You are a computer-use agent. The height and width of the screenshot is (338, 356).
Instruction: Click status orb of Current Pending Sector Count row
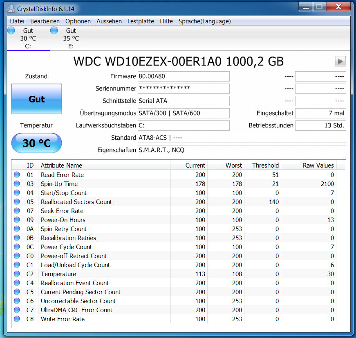(x=17, y=292)
